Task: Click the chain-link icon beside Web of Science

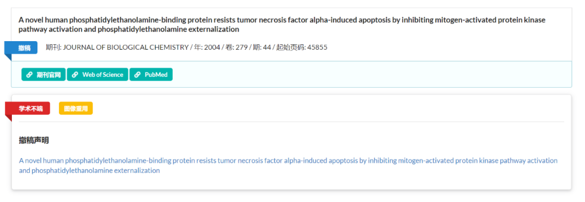Action: [x=75, y=75]
